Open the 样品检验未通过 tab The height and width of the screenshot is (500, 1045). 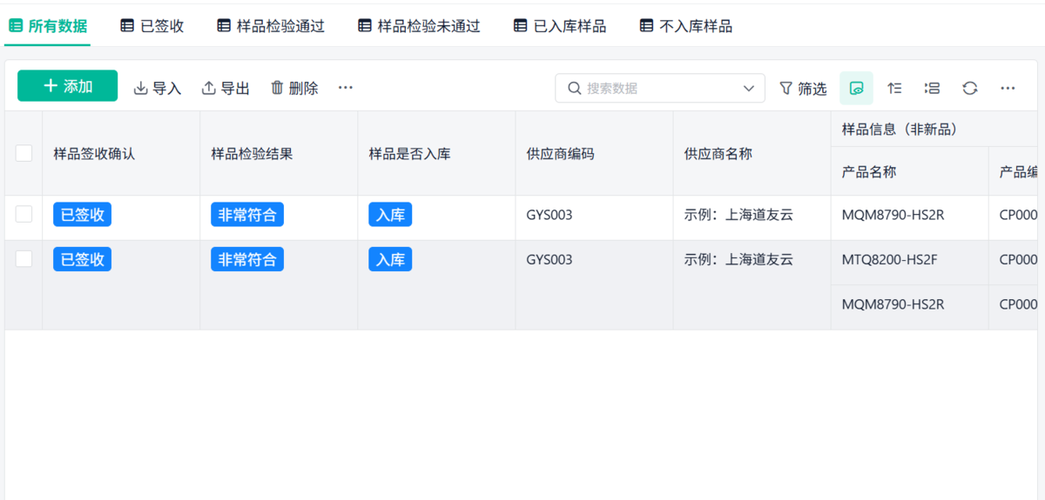coord(419,26)
